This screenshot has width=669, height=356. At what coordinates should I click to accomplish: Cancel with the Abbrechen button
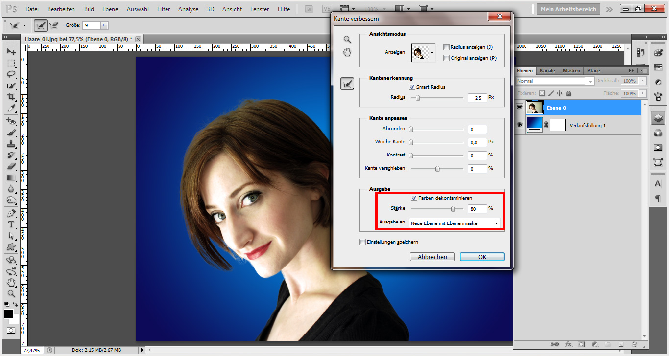click(x=432, y=256)
